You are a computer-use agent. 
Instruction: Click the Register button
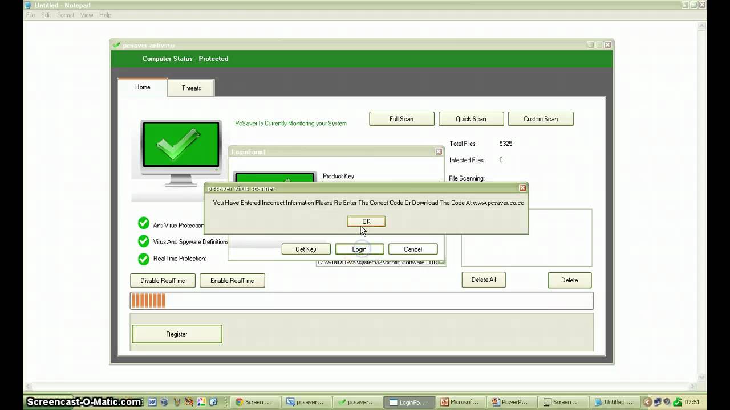[x=177, y=334]
